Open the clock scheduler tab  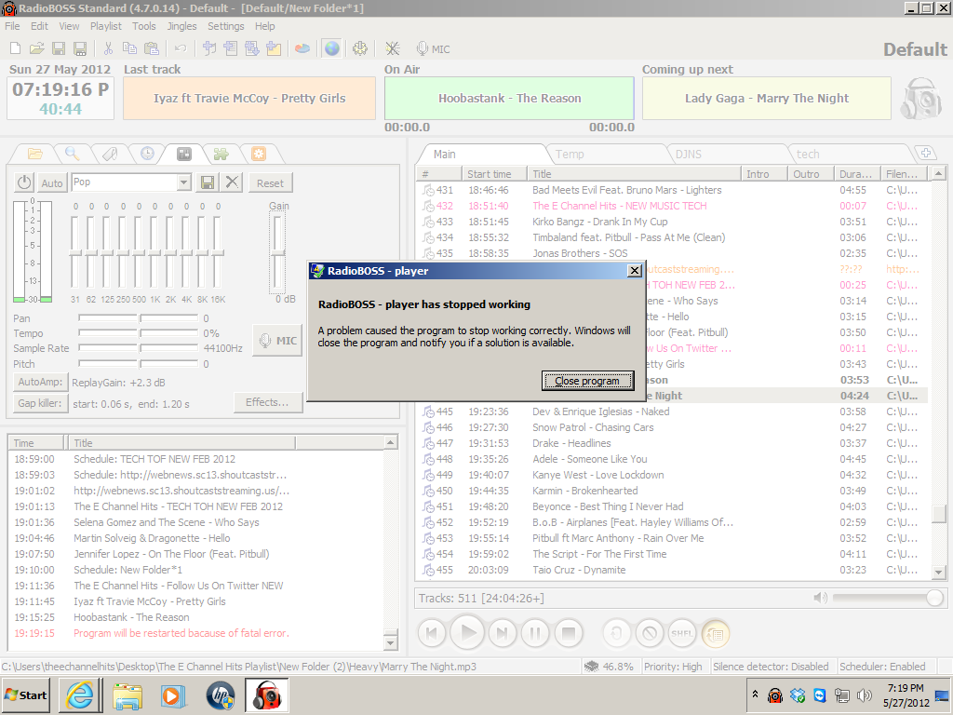(x=147, y=154)
